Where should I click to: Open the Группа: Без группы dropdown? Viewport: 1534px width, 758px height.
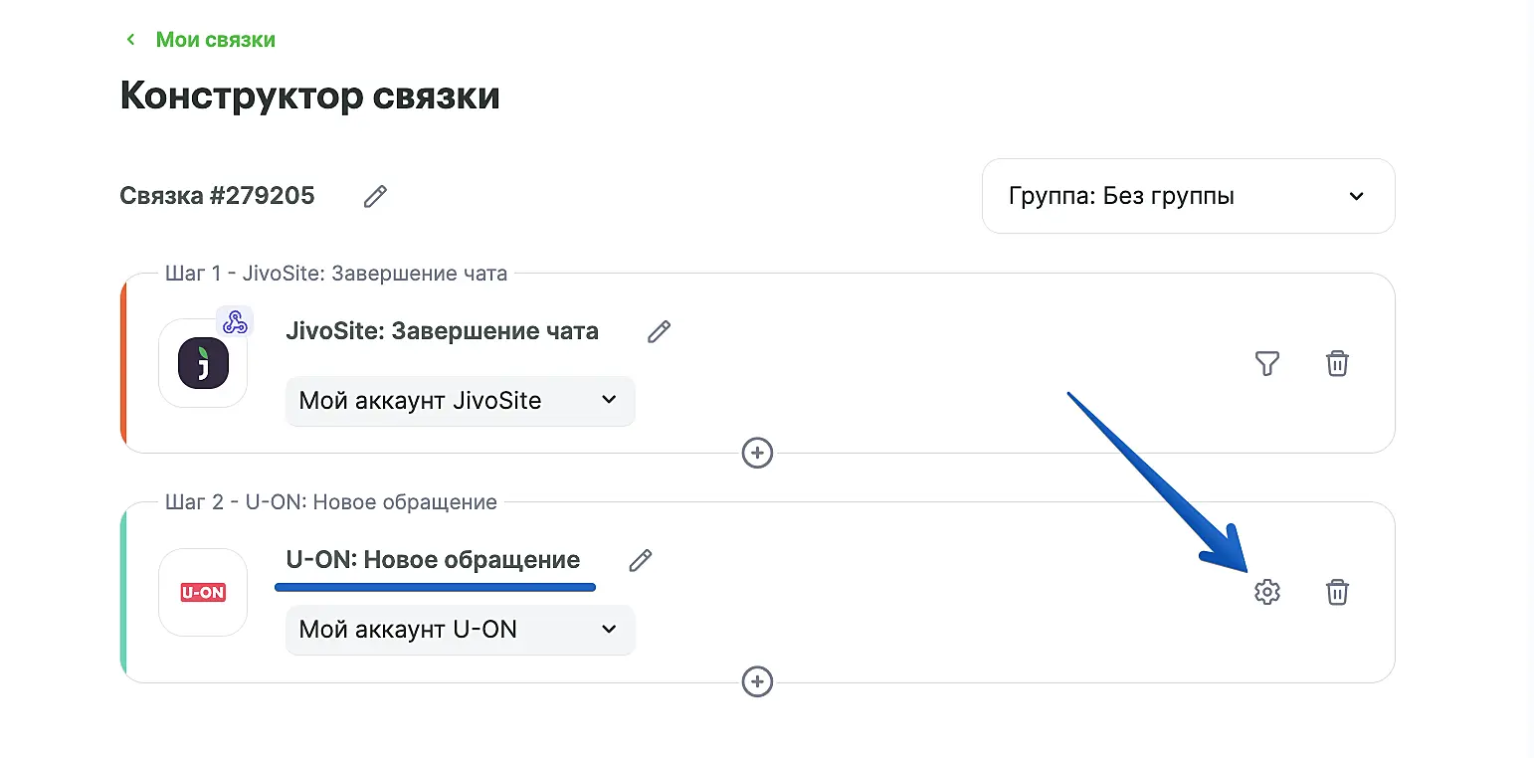[1188, 196]
